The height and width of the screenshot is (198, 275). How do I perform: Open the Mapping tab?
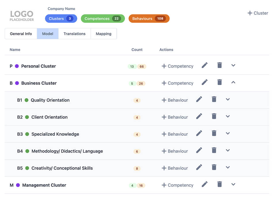point(104,34)
